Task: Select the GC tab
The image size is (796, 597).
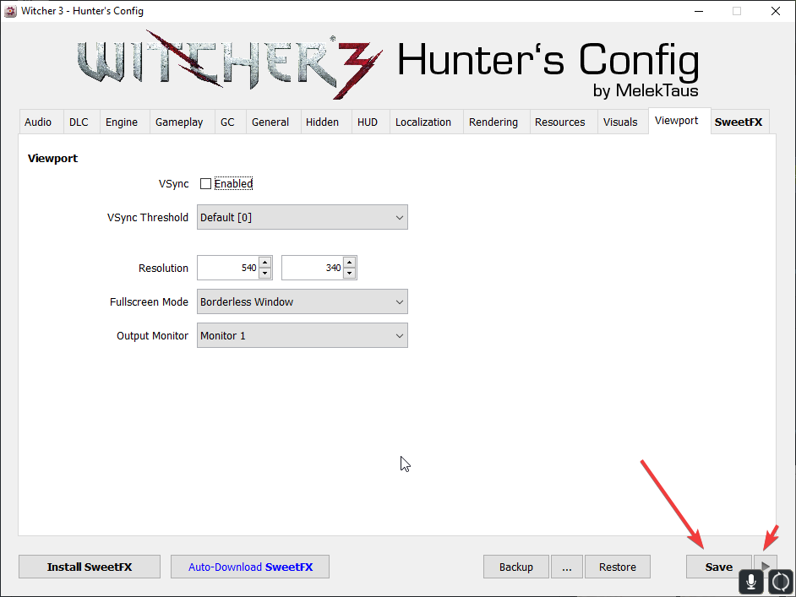Action: coord(230,122)
